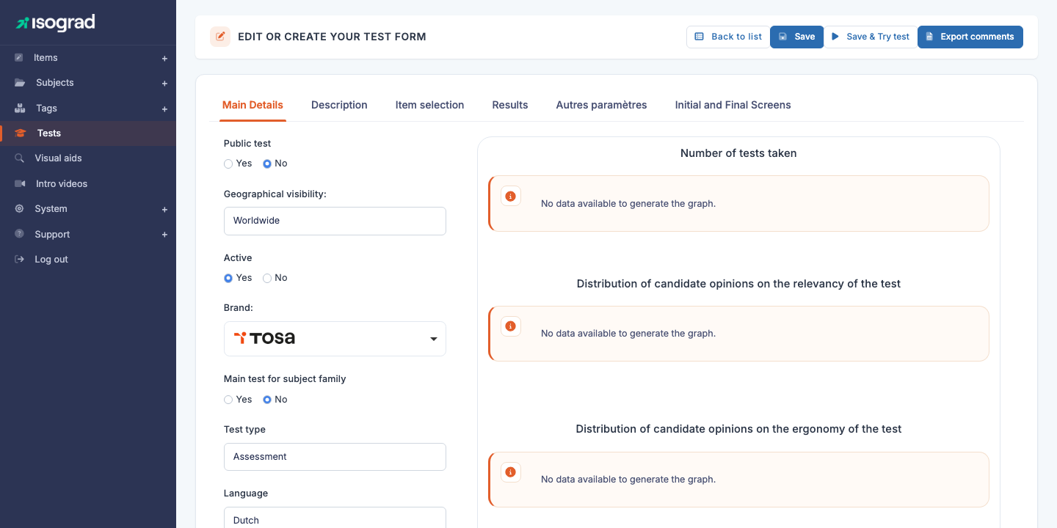Click the edit form pencil icon in header
1057x528 pixels.
coord(220,37)
